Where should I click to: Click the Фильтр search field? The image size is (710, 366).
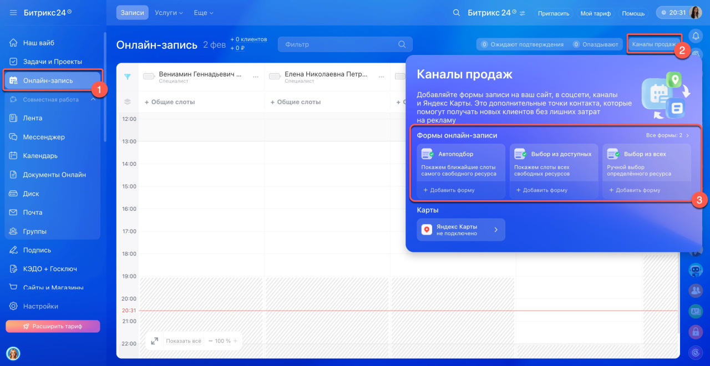click(338, 44)
